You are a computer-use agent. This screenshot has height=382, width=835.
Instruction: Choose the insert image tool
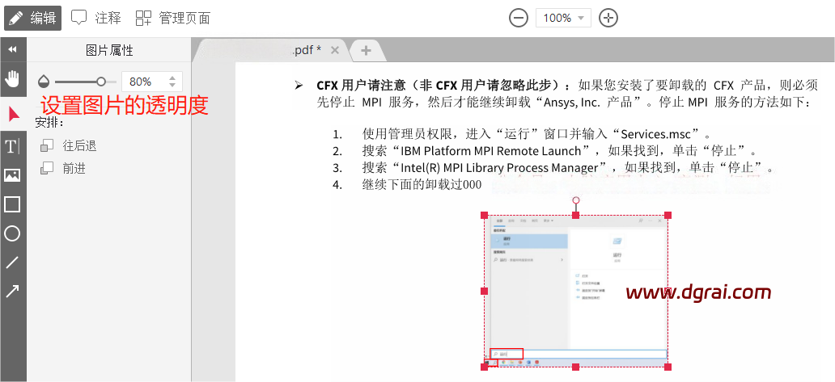click(12, 175)
